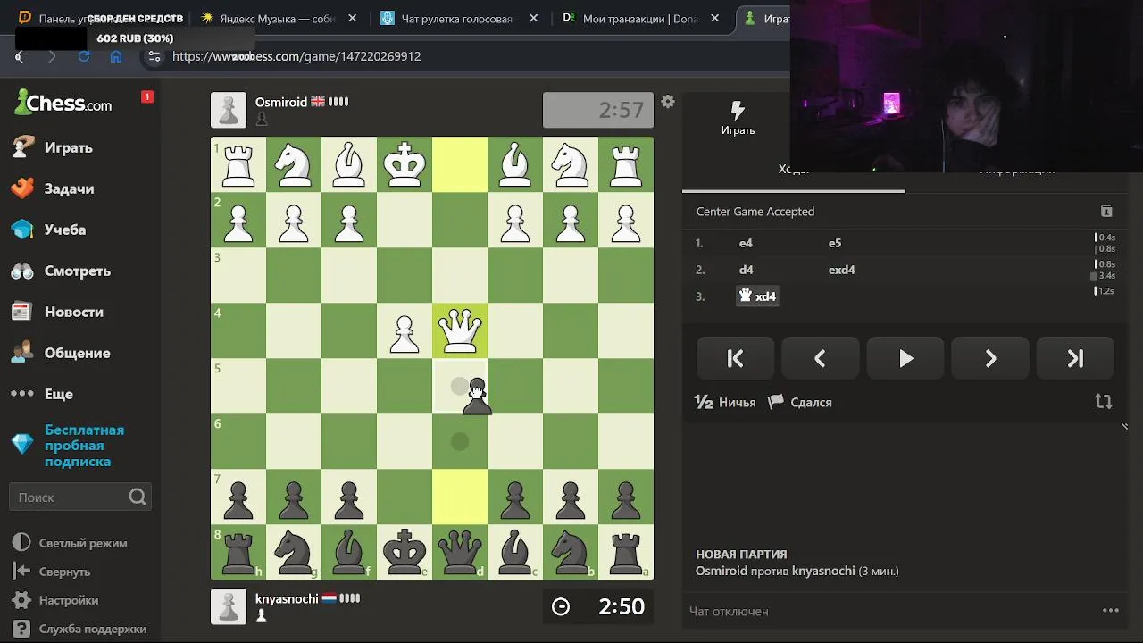The width and height of the screenshot is (1143, 643).
Task: Click the black rook in the bottom-left corner
Action: click(x=238, y=552)
